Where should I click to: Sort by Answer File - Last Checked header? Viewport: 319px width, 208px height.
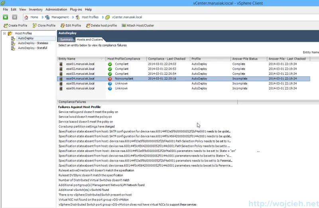[288, 59]
